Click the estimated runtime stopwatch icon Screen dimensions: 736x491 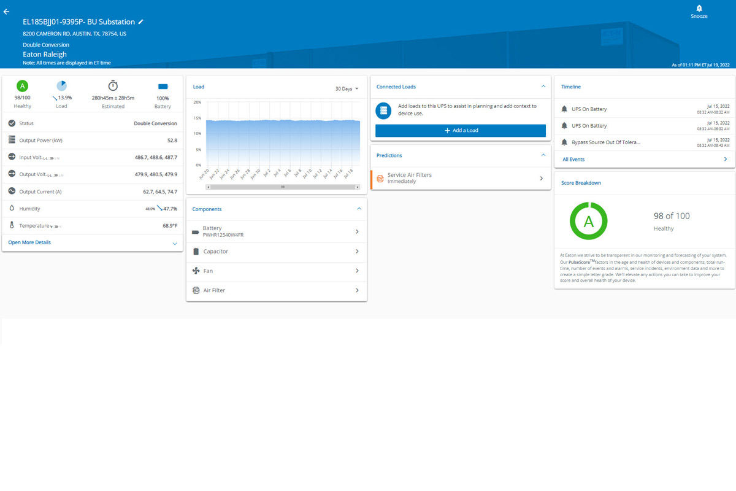[113, 86]
